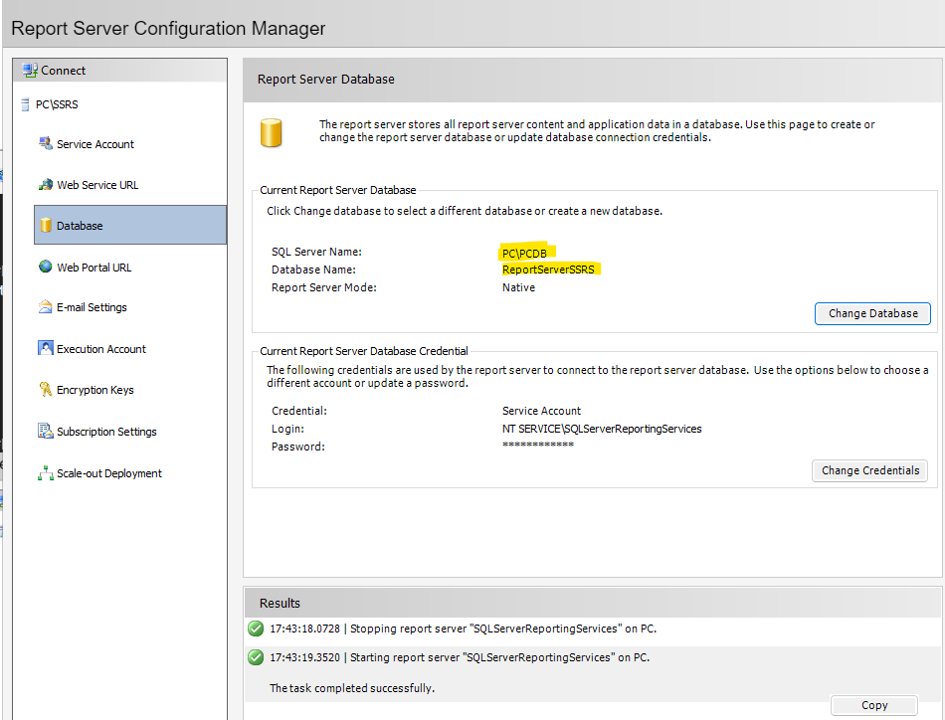Select the Database page
Screen dimensions: 945x720
130,225
